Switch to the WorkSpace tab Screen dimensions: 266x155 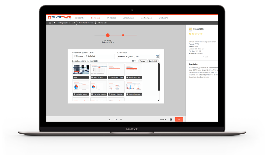111,18
